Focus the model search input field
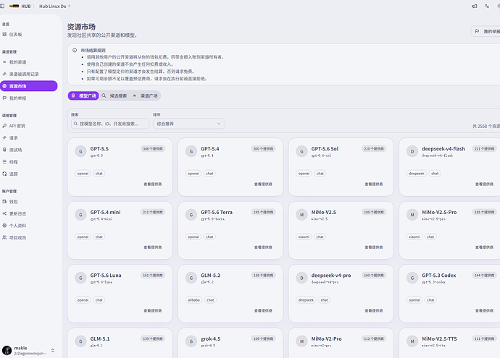Screen dimensions: 500x358 (110, 124)
